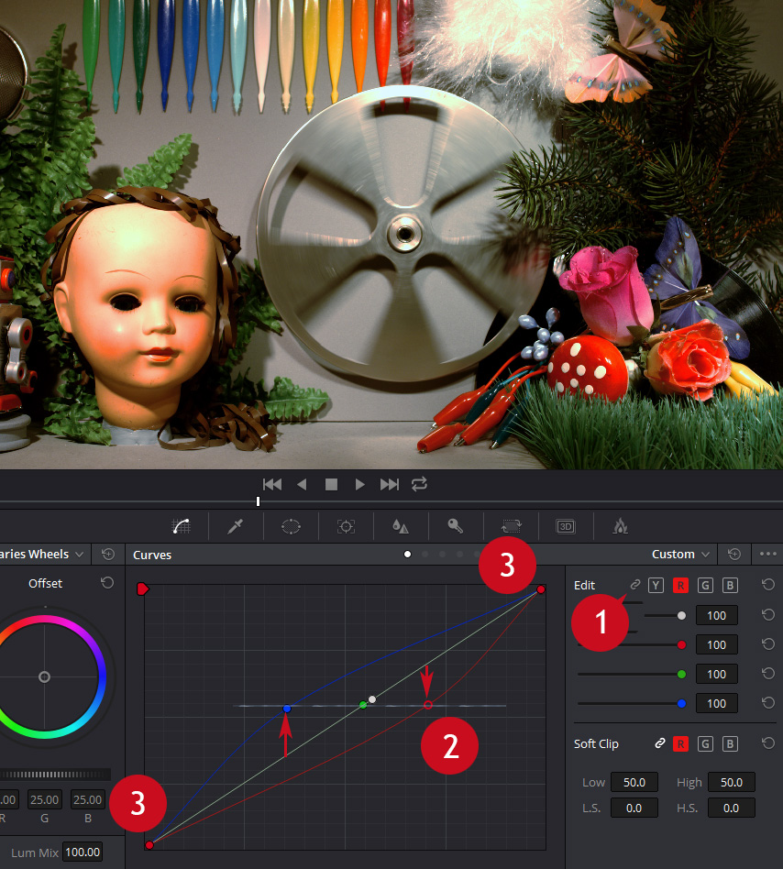The height and width of the screenshot is (869, 783).
Task: Adjust the blue intensity slider handle
Action: 681,703
